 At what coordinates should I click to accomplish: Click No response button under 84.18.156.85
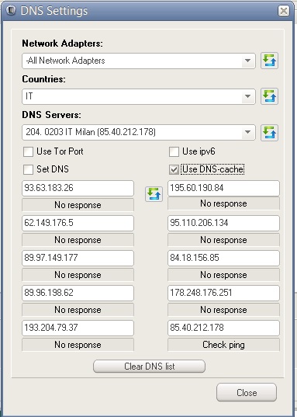pyautogui.click(x=223, y=275)
